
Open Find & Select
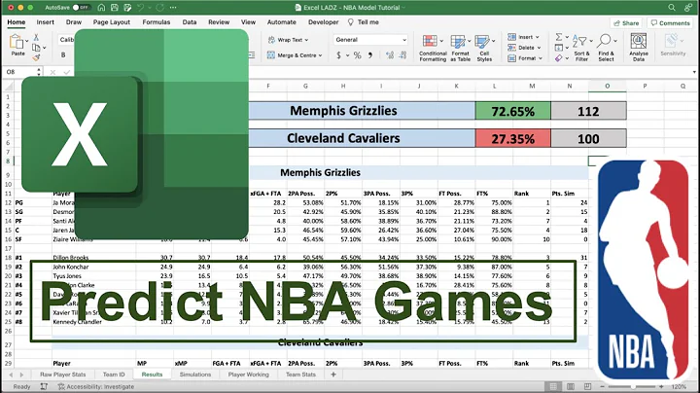point(607,48)
